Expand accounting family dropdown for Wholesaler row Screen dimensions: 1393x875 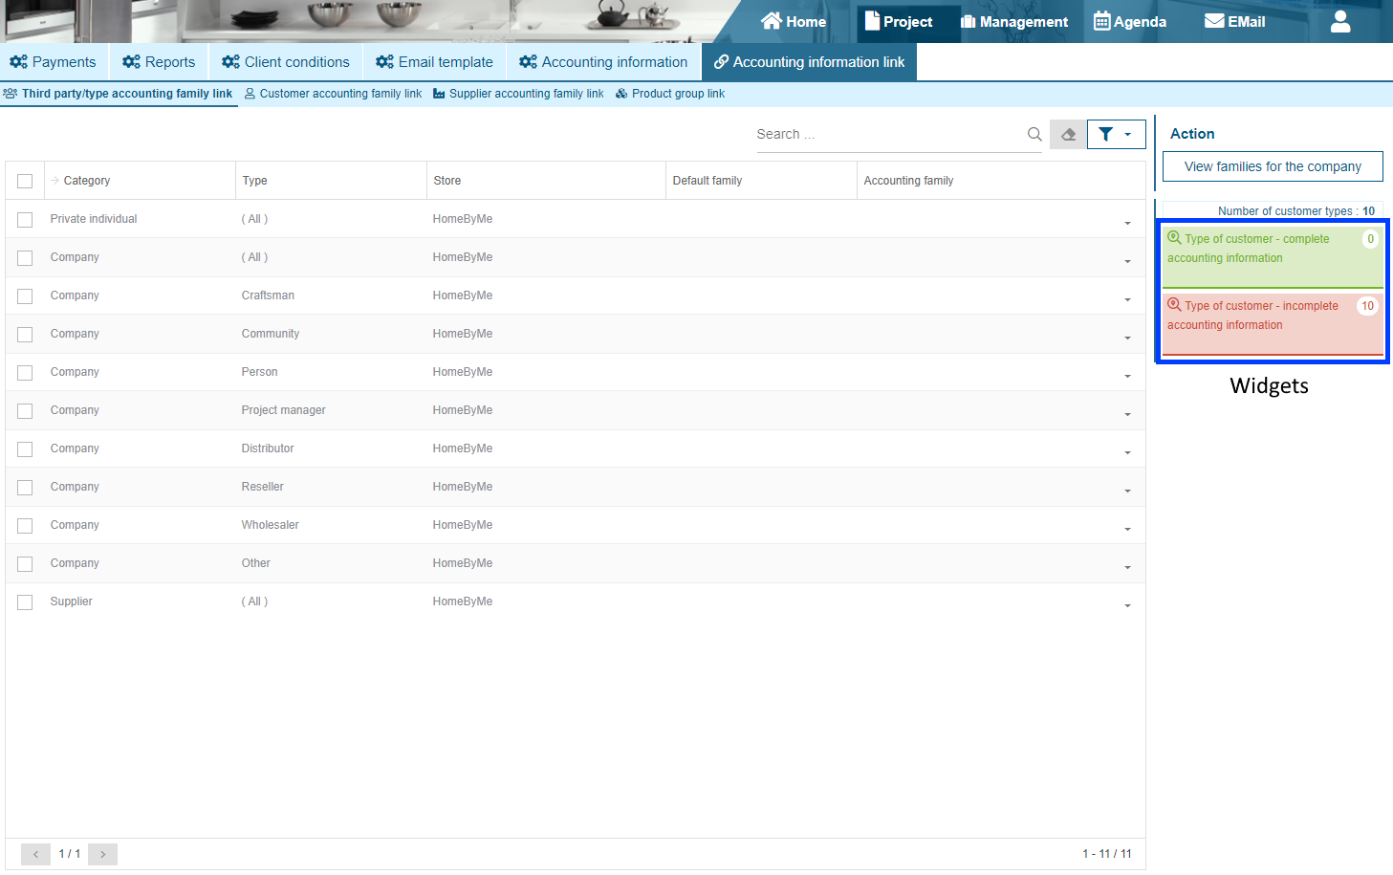click(1127, 530)
